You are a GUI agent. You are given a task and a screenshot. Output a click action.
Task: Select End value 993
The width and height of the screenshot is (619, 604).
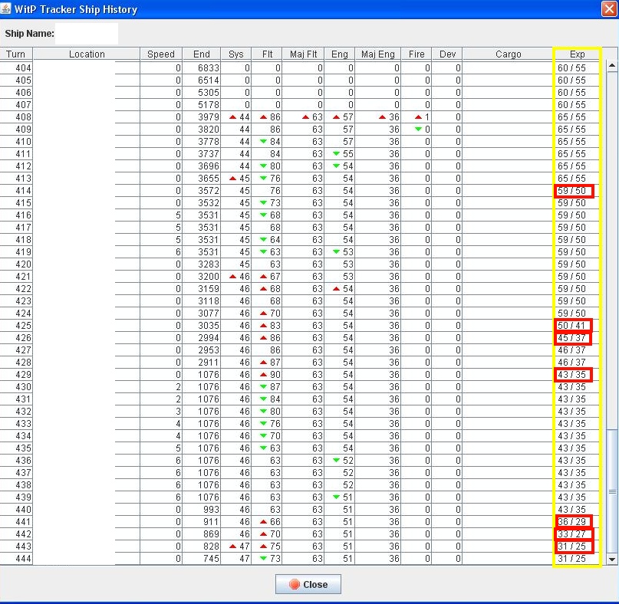(x=201, y=509)
